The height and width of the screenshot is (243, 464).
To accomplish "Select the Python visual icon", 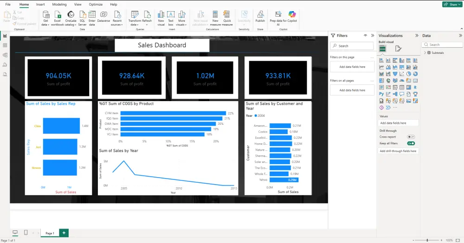I will [381, 94].
